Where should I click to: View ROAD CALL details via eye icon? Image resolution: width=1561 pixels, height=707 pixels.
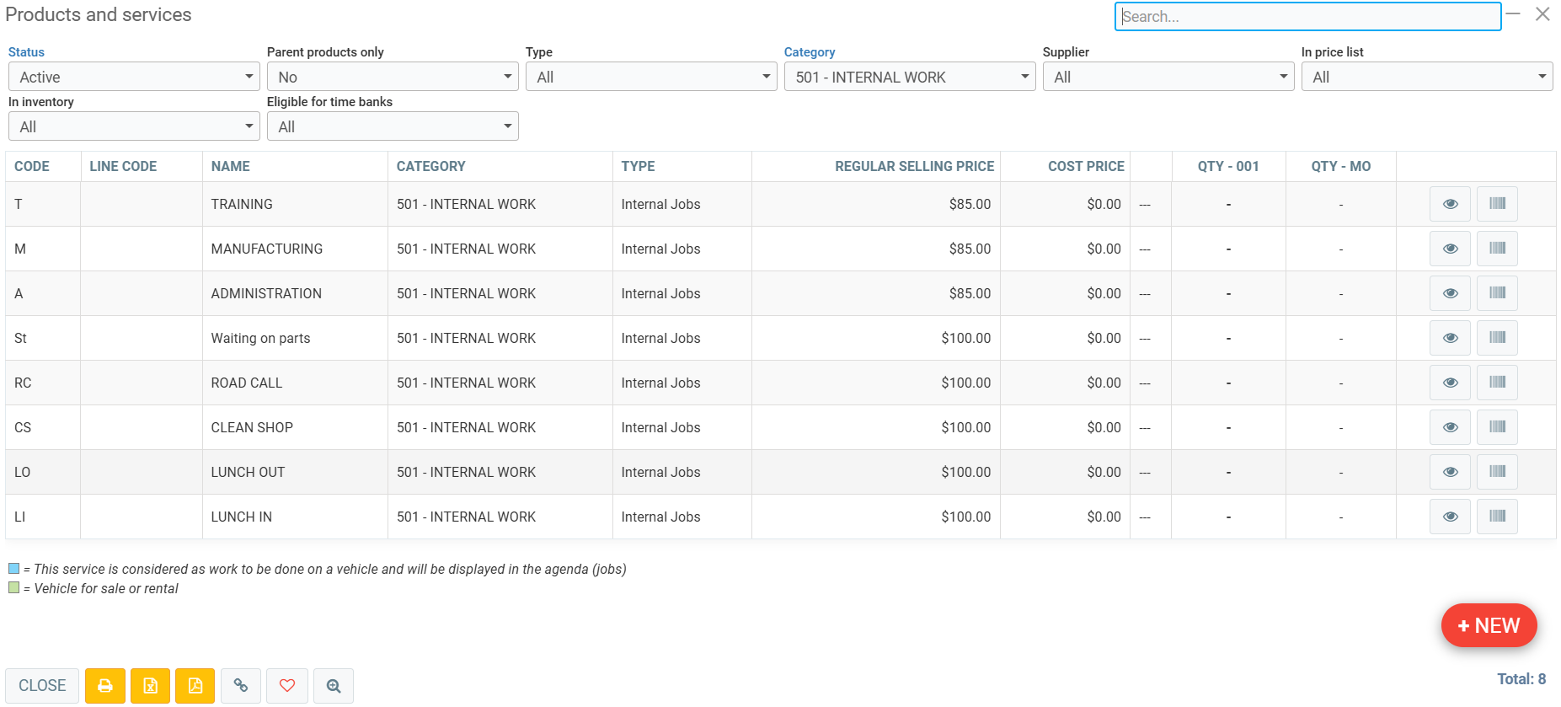tap(1450, 383)
